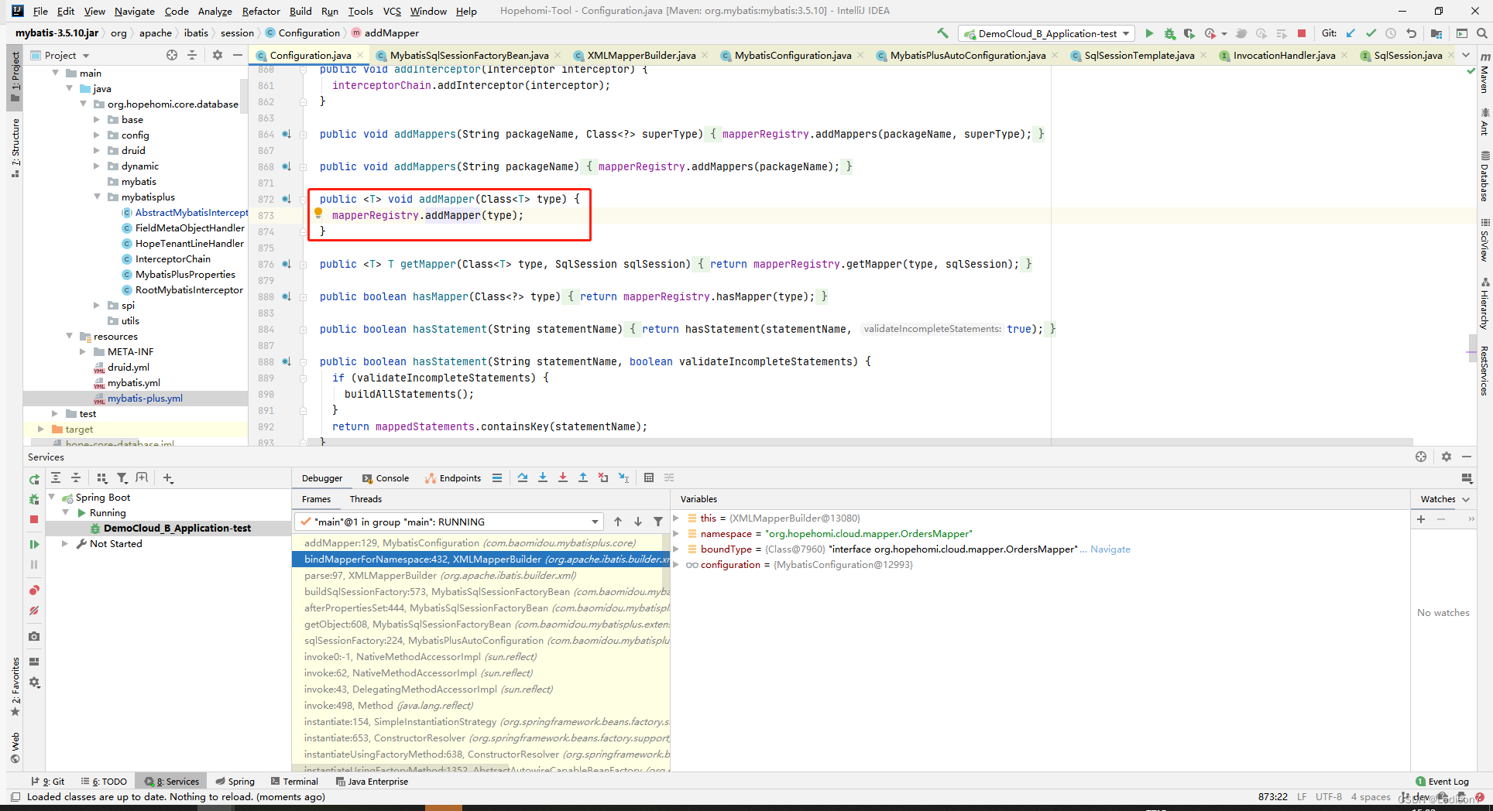Click the Debug bug icon in main toolbar
1493x811 pixels.
1169,33
